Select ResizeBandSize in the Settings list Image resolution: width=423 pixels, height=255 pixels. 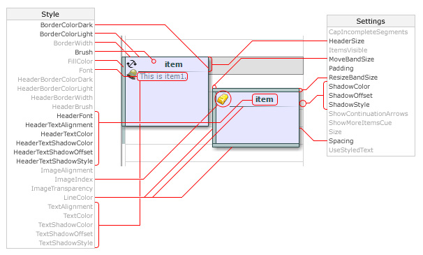coord(353,78)
